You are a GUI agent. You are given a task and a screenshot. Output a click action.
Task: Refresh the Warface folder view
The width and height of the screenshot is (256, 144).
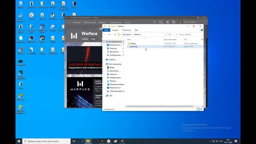(170, 35)
